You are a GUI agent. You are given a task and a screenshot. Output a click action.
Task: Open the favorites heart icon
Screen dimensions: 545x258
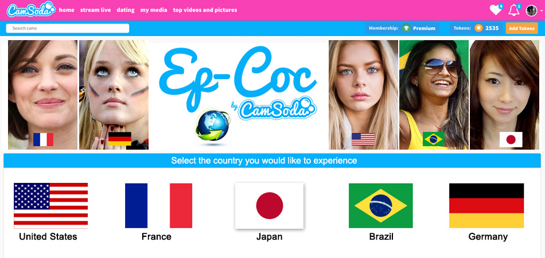coord(496,10)
